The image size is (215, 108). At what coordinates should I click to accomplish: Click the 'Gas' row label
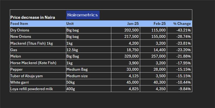pyautogui.click(x=14, y=50)
